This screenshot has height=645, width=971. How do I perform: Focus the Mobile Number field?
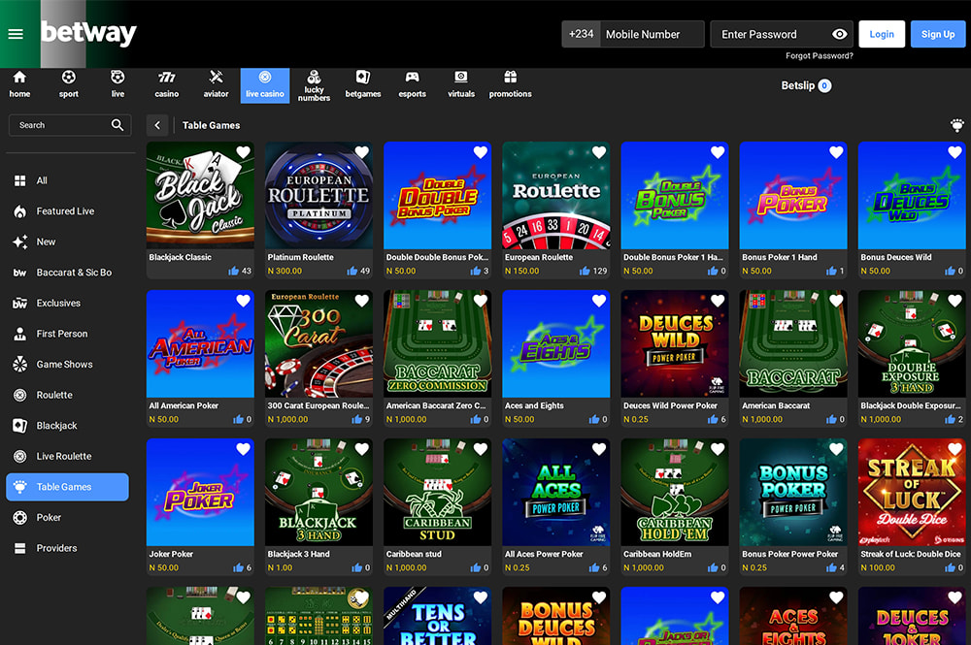pyautogui.click(x=653, y=34)
